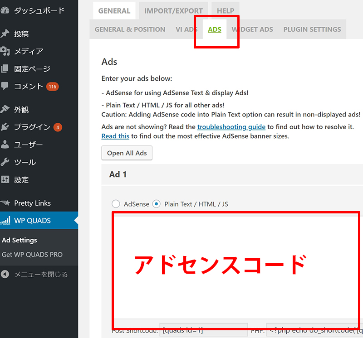
Task: Click Get WP QUADS PRO link
Action: click(32, 255)
